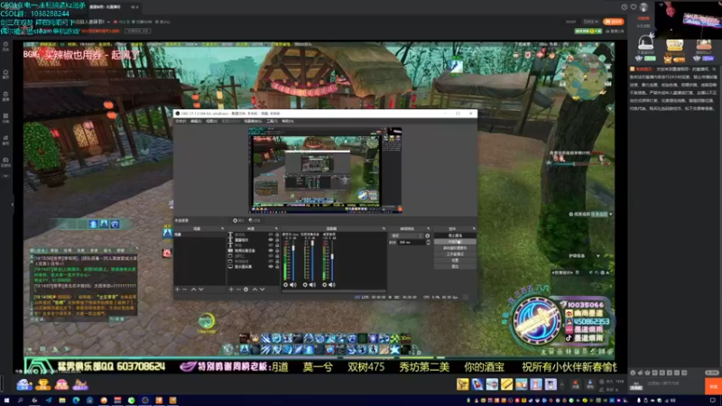Expand the scene transition type dropdown
This screenshot has width=722, height=406.
[x=407, y=235]
